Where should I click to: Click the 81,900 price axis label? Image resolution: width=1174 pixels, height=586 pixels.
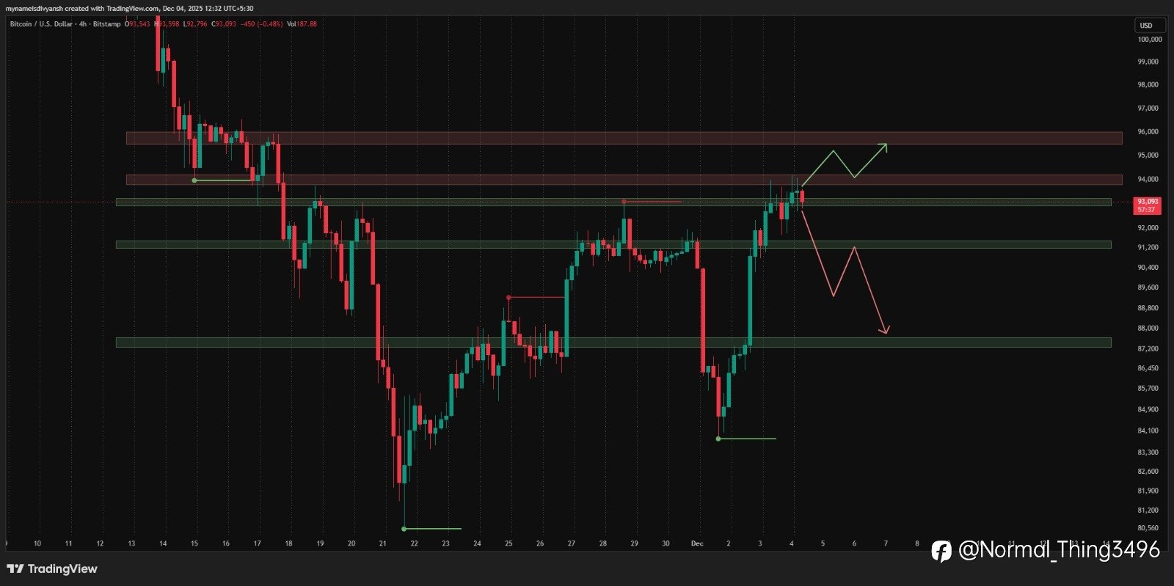tap(1148, 491)
